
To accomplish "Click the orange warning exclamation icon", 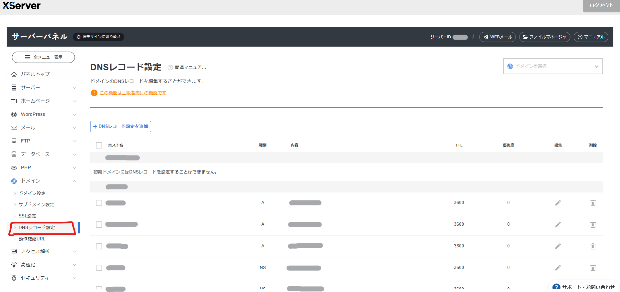I will pos(94,93).
